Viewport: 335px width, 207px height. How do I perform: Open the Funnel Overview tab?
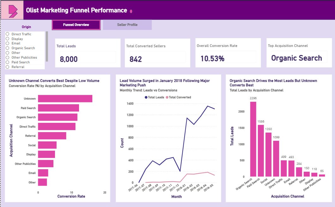[76, 25]
